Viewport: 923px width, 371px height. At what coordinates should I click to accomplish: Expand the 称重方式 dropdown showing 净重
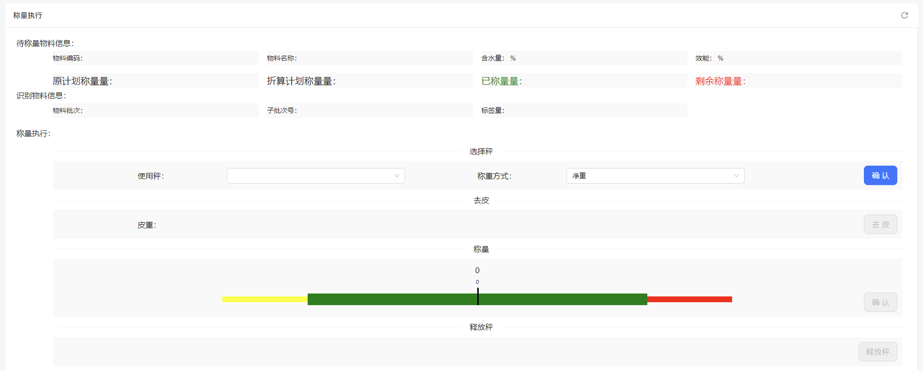click(655, 176)
